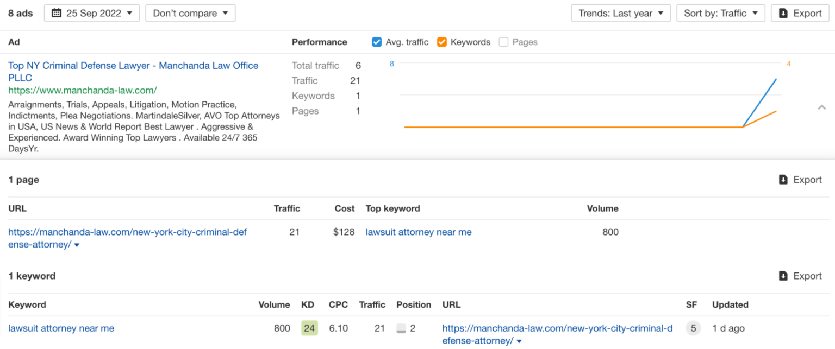Open top keyword lawsuit attorney near me
Viewport: 835px width, 349px height.
pyautogui.click(x=419, y=232)
